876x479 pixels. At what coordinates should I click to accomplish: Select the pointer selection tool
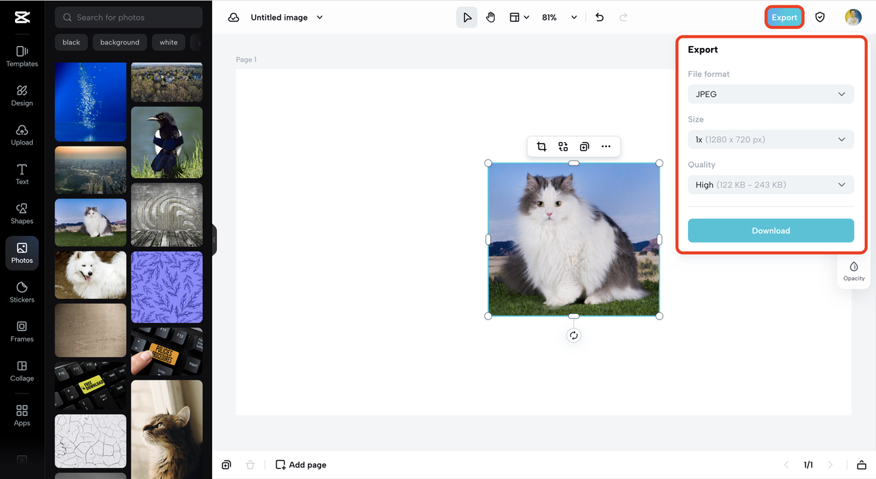point(467,17)
